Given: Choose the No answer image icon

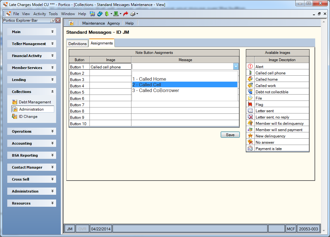Looking at the screenshot, I should pos(250,142).
